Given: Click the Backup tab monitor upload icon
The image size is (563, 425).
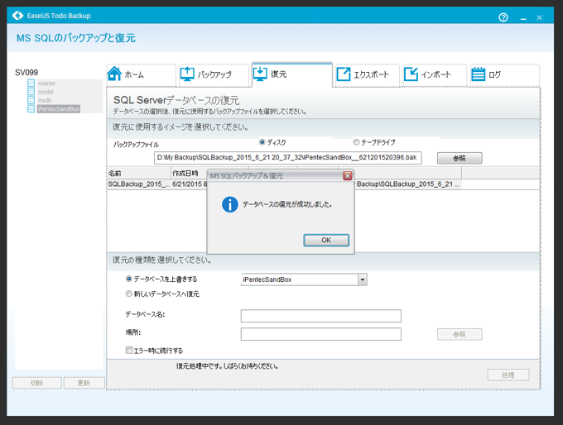Looking at the screenshot, I should pos(187,74).
